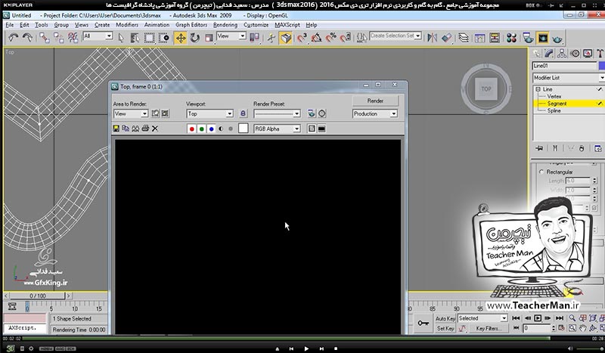Open the Key Filters dialog

488,328
